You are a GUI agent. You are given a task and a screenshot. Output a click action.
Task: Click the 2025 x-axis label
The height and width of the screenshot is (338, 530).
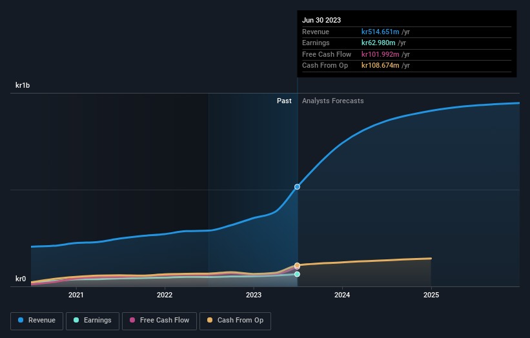[x=431, y=295]
